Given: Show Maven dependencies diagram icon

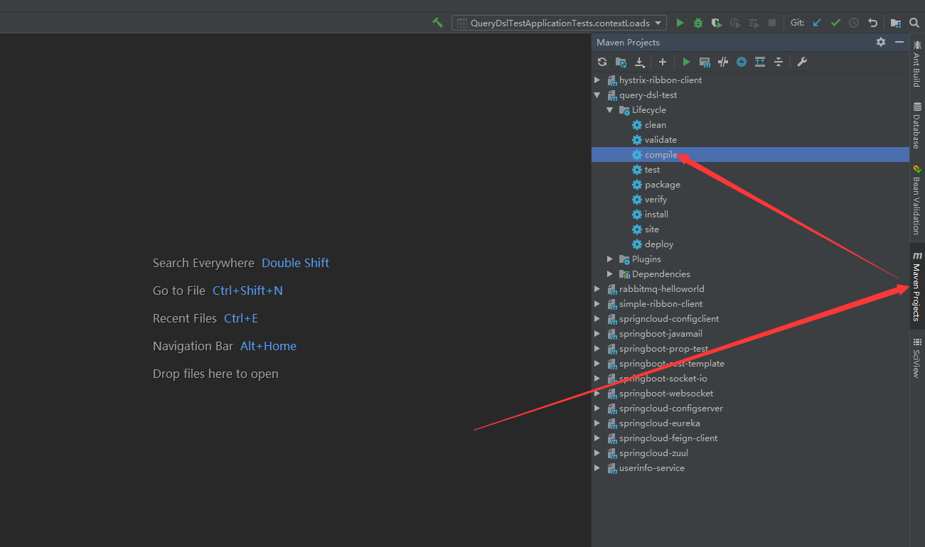Looking at the screenshot, I should tap(760, 62).
